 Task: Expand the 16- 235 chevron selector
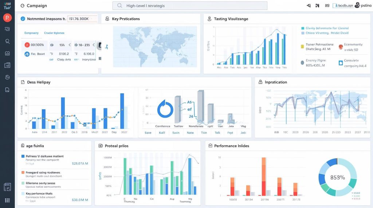click(x=93, y=45)
